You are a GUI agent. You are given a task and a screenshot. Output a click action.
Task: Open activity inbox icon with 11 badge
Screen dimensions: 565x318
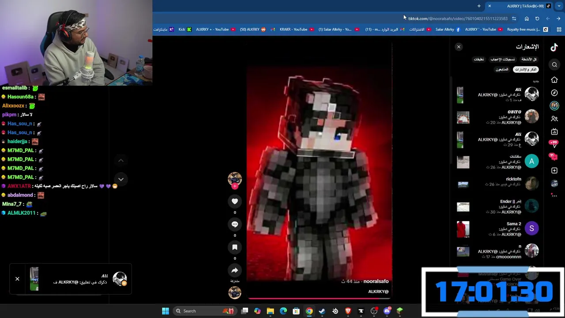(554, 157)
